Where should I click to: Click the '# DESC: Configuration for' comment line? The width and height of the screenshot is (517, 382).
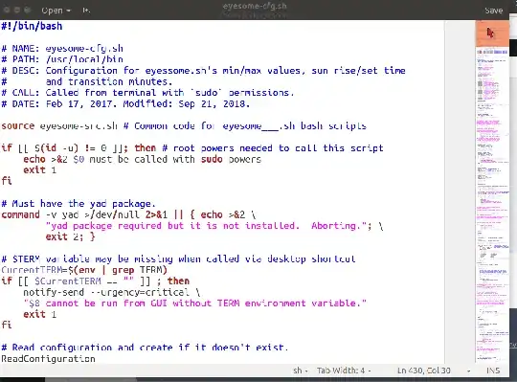tap(203, 71)
